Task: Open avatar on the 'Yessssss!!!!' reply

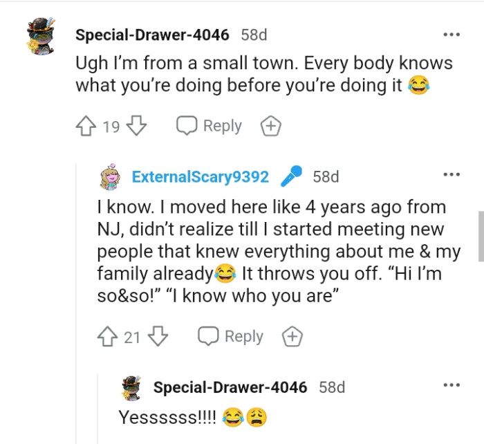Action: tap(132, 387)
